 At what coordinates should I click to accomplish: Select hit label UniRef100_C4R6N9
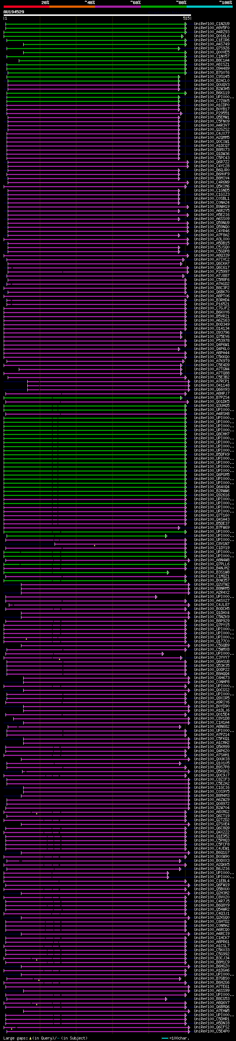[212, 182]
